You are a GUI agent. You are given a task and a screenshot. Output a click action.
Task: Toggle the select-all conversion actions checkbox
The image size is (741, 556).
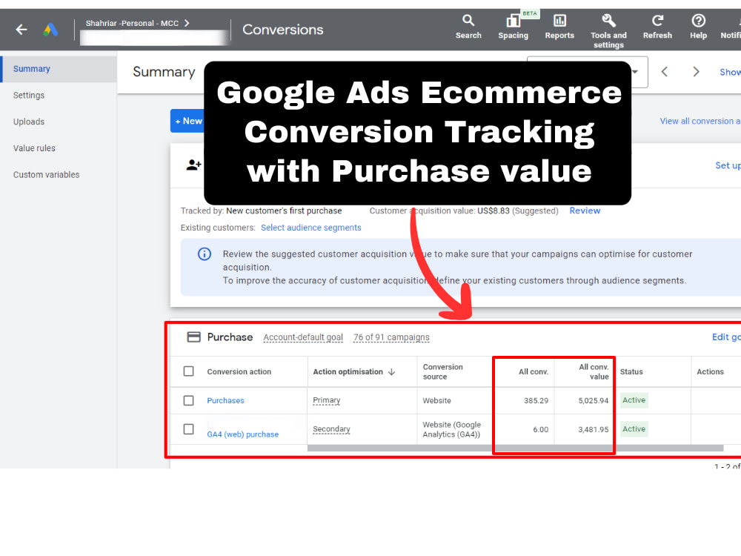(188, 371)
